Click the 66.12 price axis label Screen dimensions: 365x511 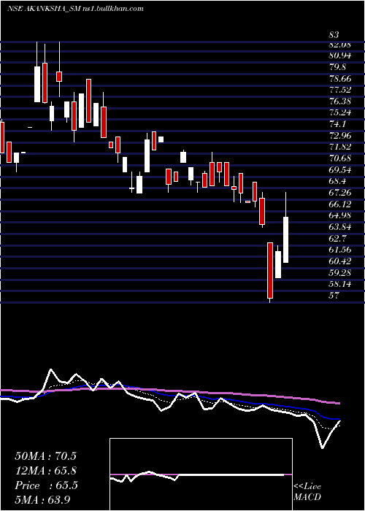click(x=340, y=204)
